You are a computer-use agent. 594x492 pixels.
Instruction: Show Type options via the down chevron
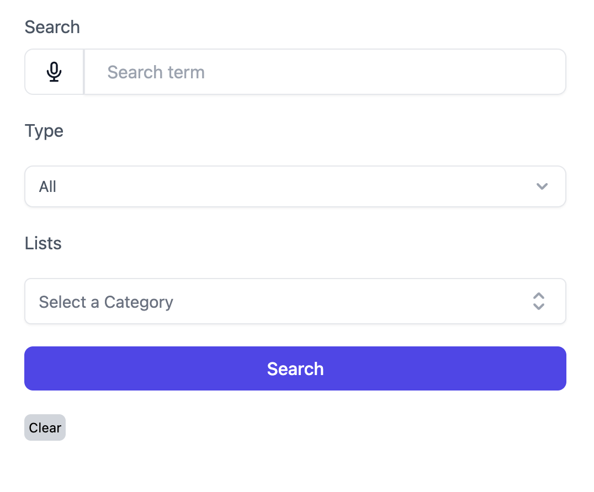pyautogui.click(x=542, y=186)
